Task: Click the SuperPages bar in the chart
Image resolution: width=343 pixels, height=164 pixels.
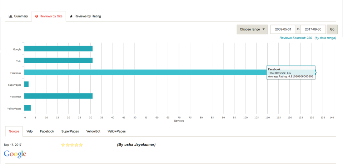Action: [x=26, y=84]
